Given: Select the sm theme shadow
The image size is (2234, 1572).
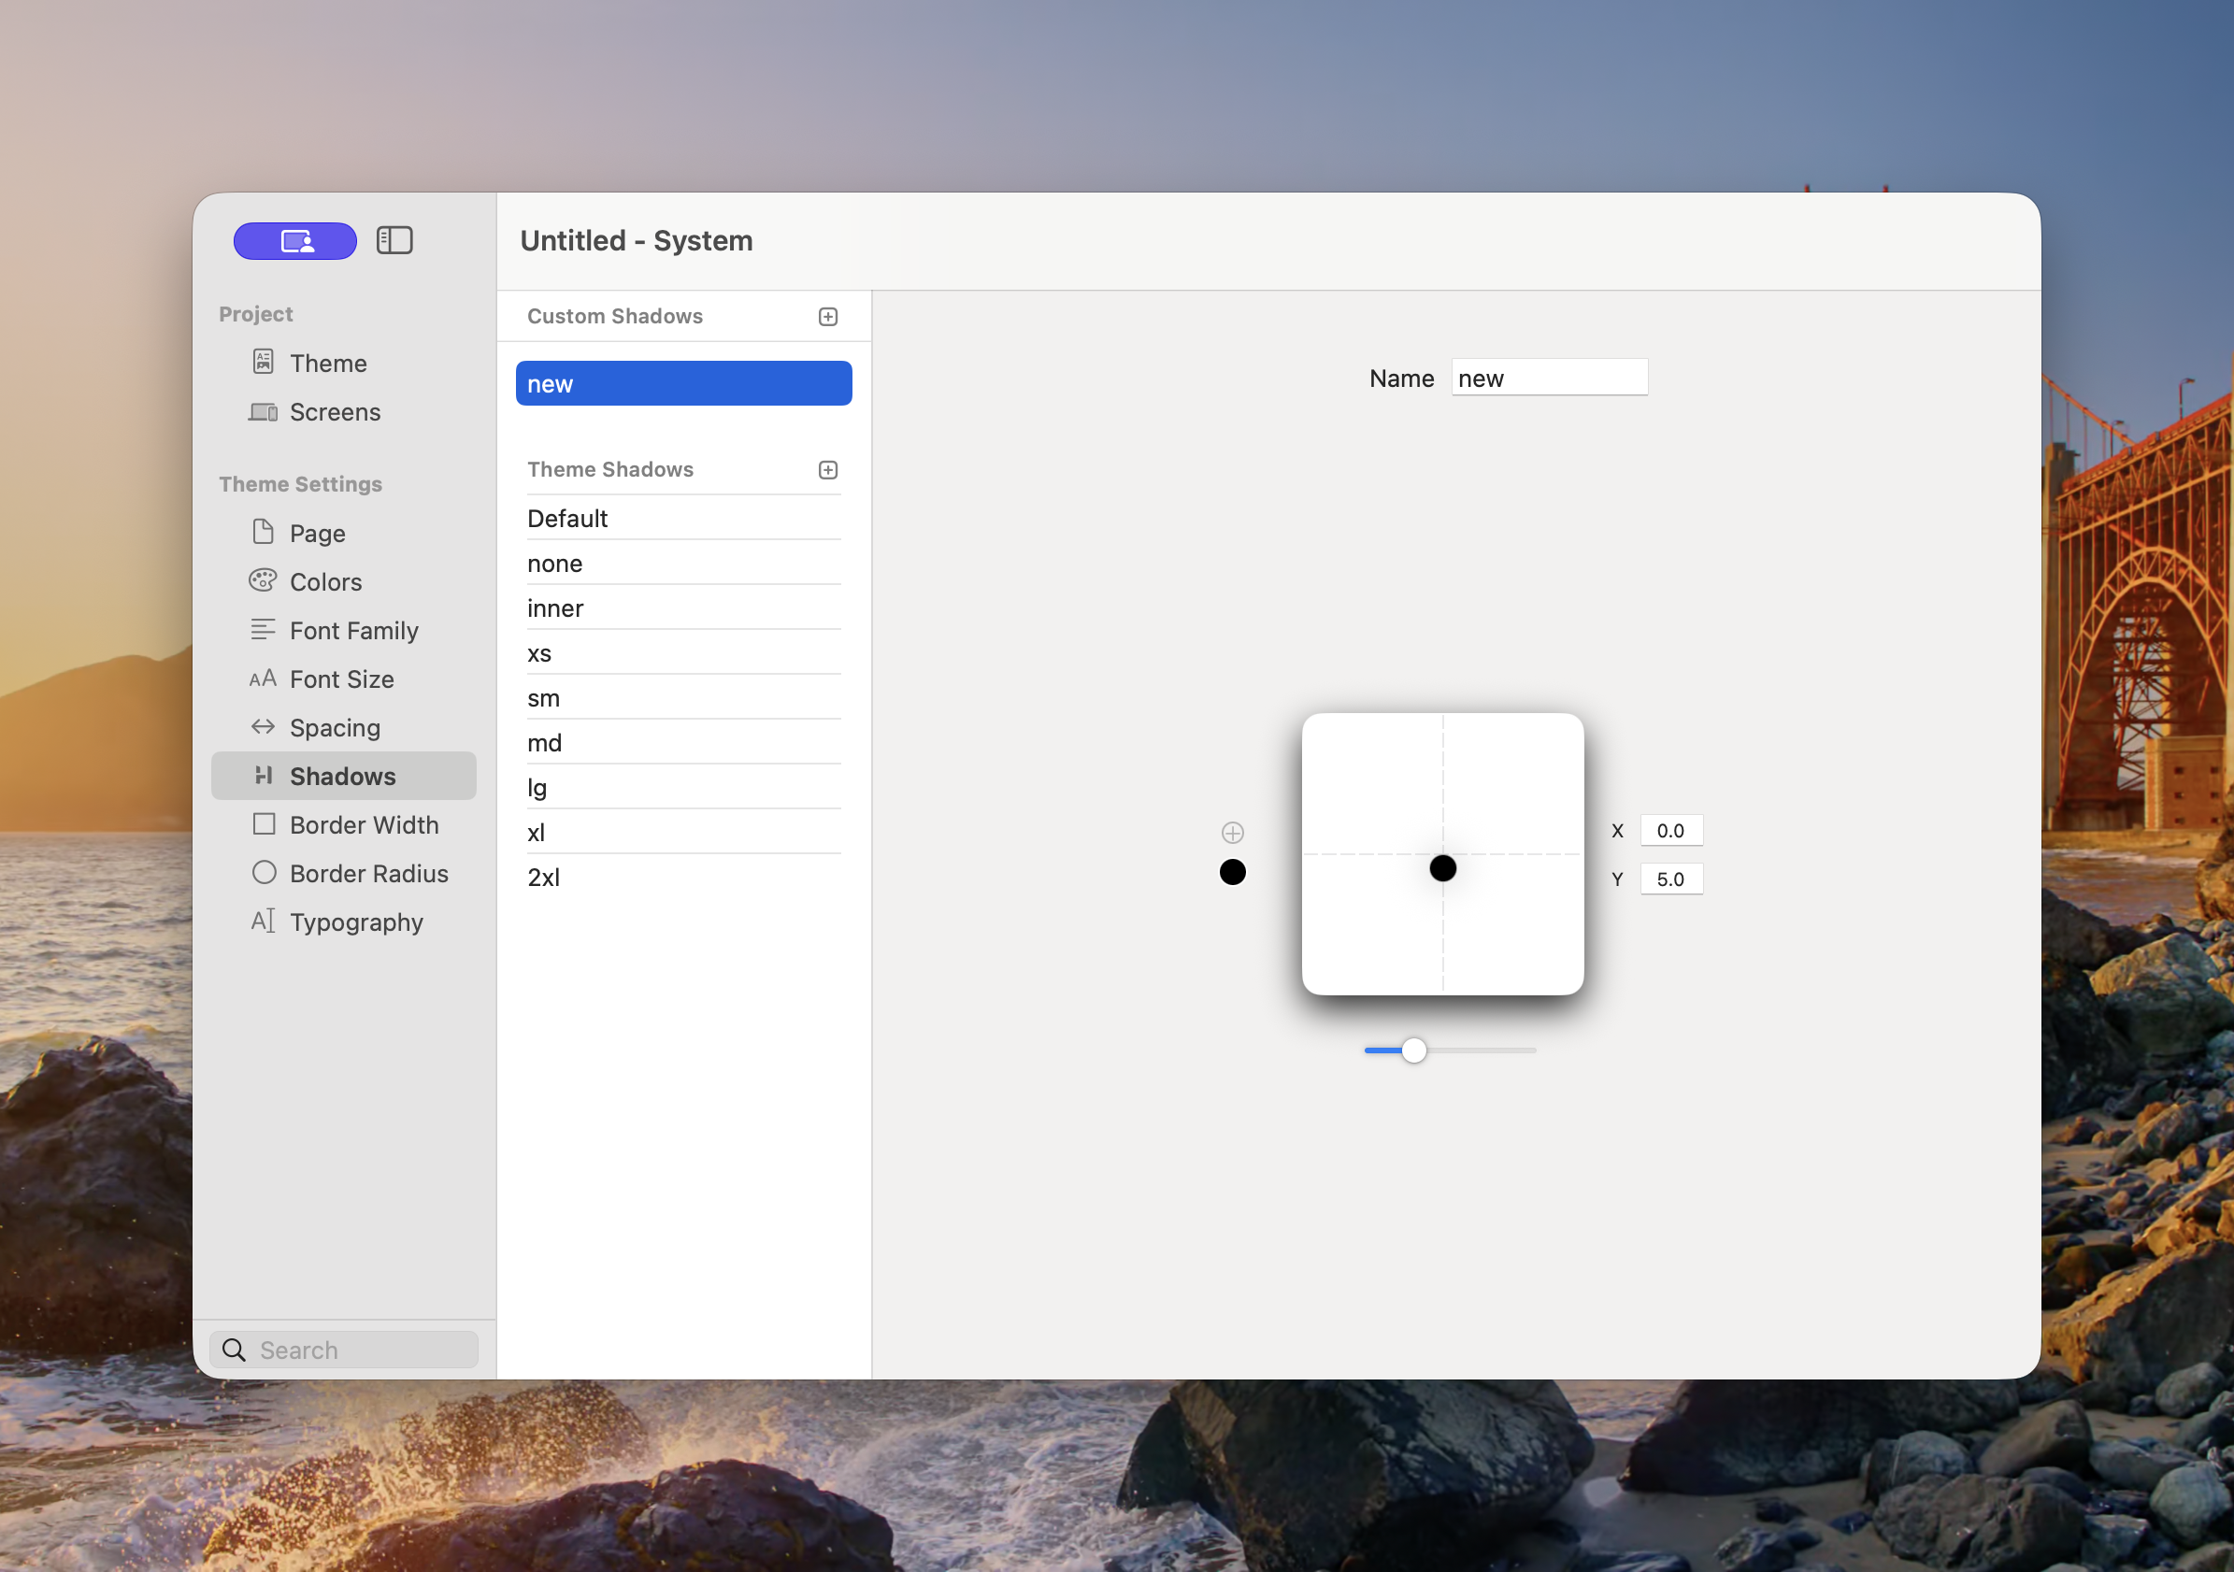Looking at the screenshot, I should click(x=684, y=697).
